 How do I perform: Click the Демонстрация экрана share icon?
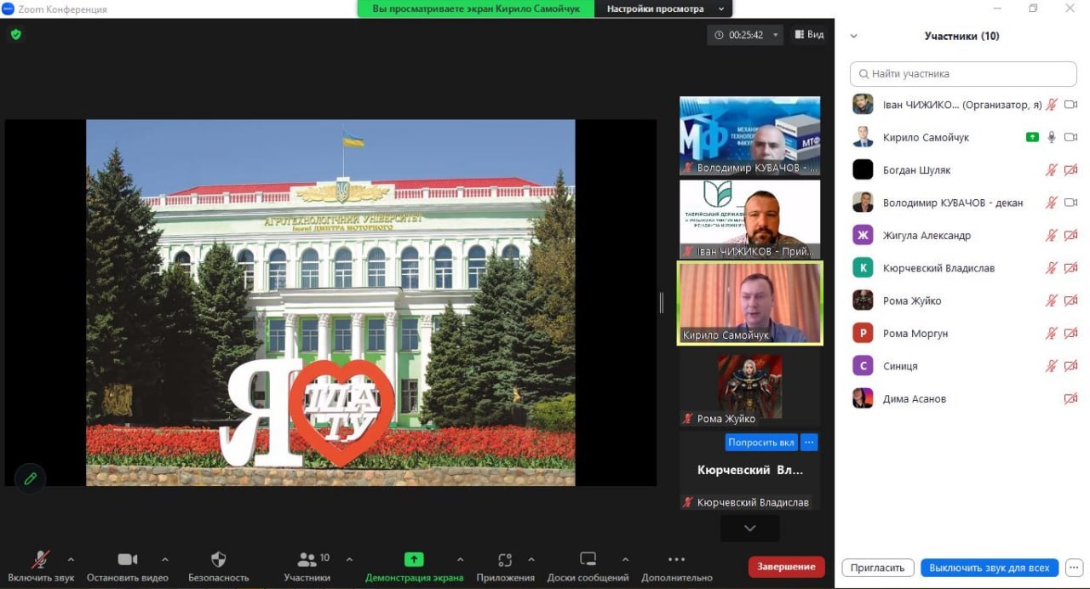pos(414,559)
